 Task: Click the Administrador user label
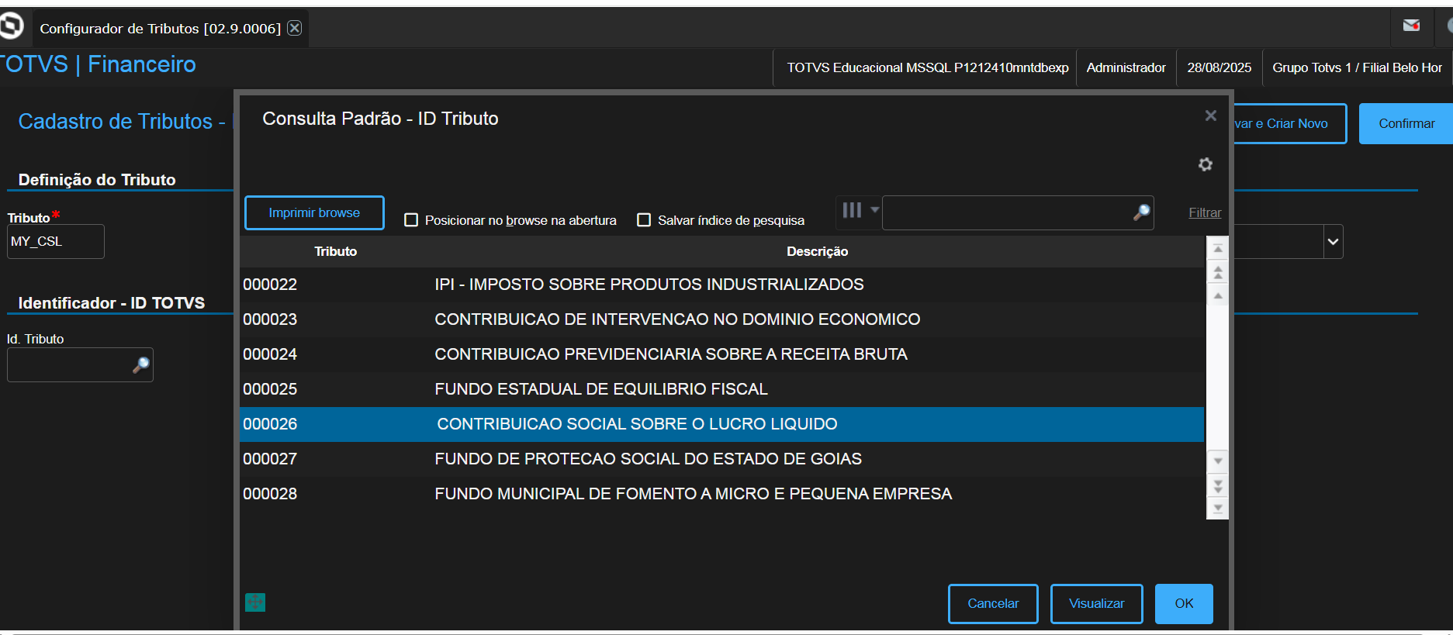[1126, 67]
